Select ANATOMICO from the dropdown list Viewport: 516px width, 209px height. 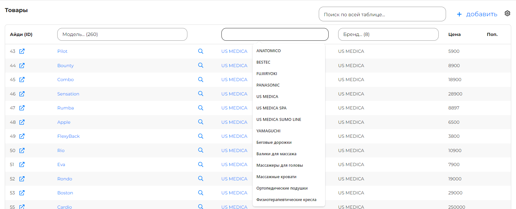point(289,51)
